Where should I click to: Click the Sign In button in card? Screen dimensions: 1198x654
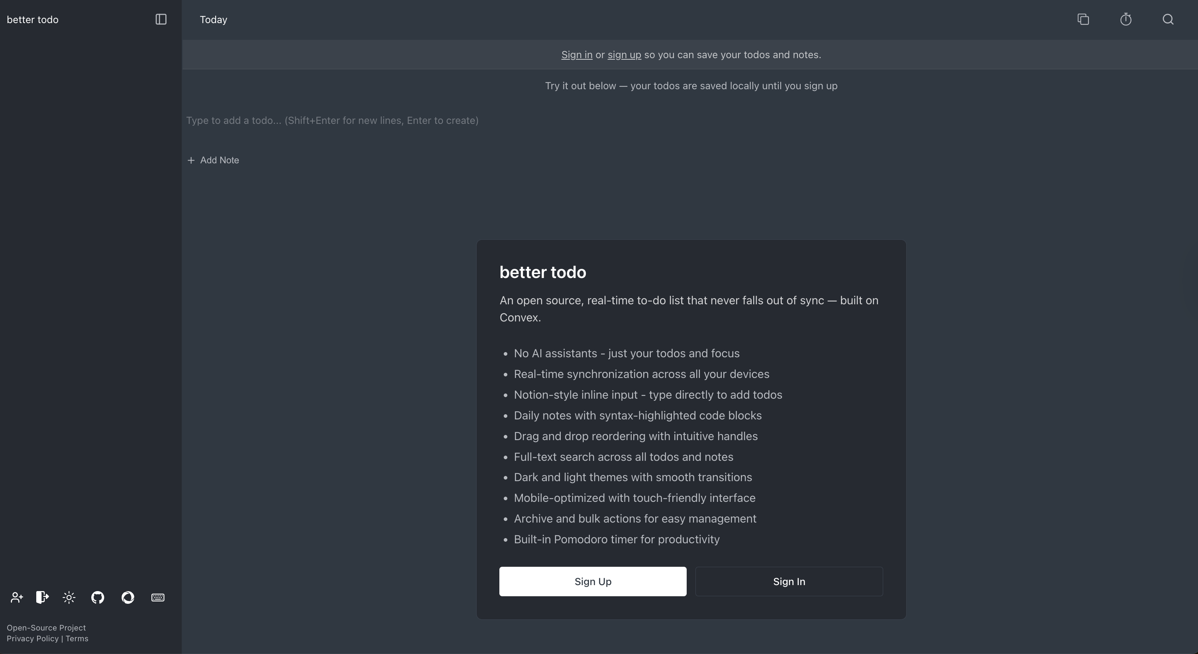[x=789, y=581]
